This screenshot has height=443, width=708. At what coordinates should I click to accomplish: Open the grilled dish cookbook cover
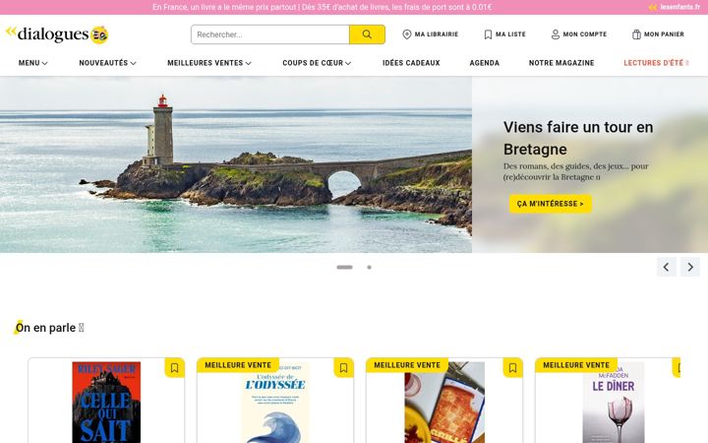(444, 403)
